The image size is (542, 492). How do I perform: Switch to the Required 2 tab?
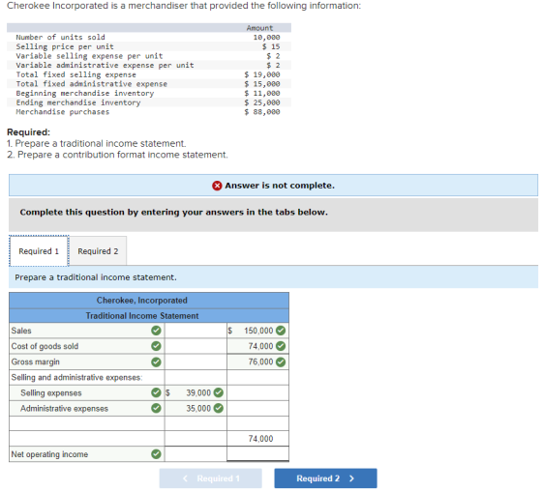tap(98, 251)
